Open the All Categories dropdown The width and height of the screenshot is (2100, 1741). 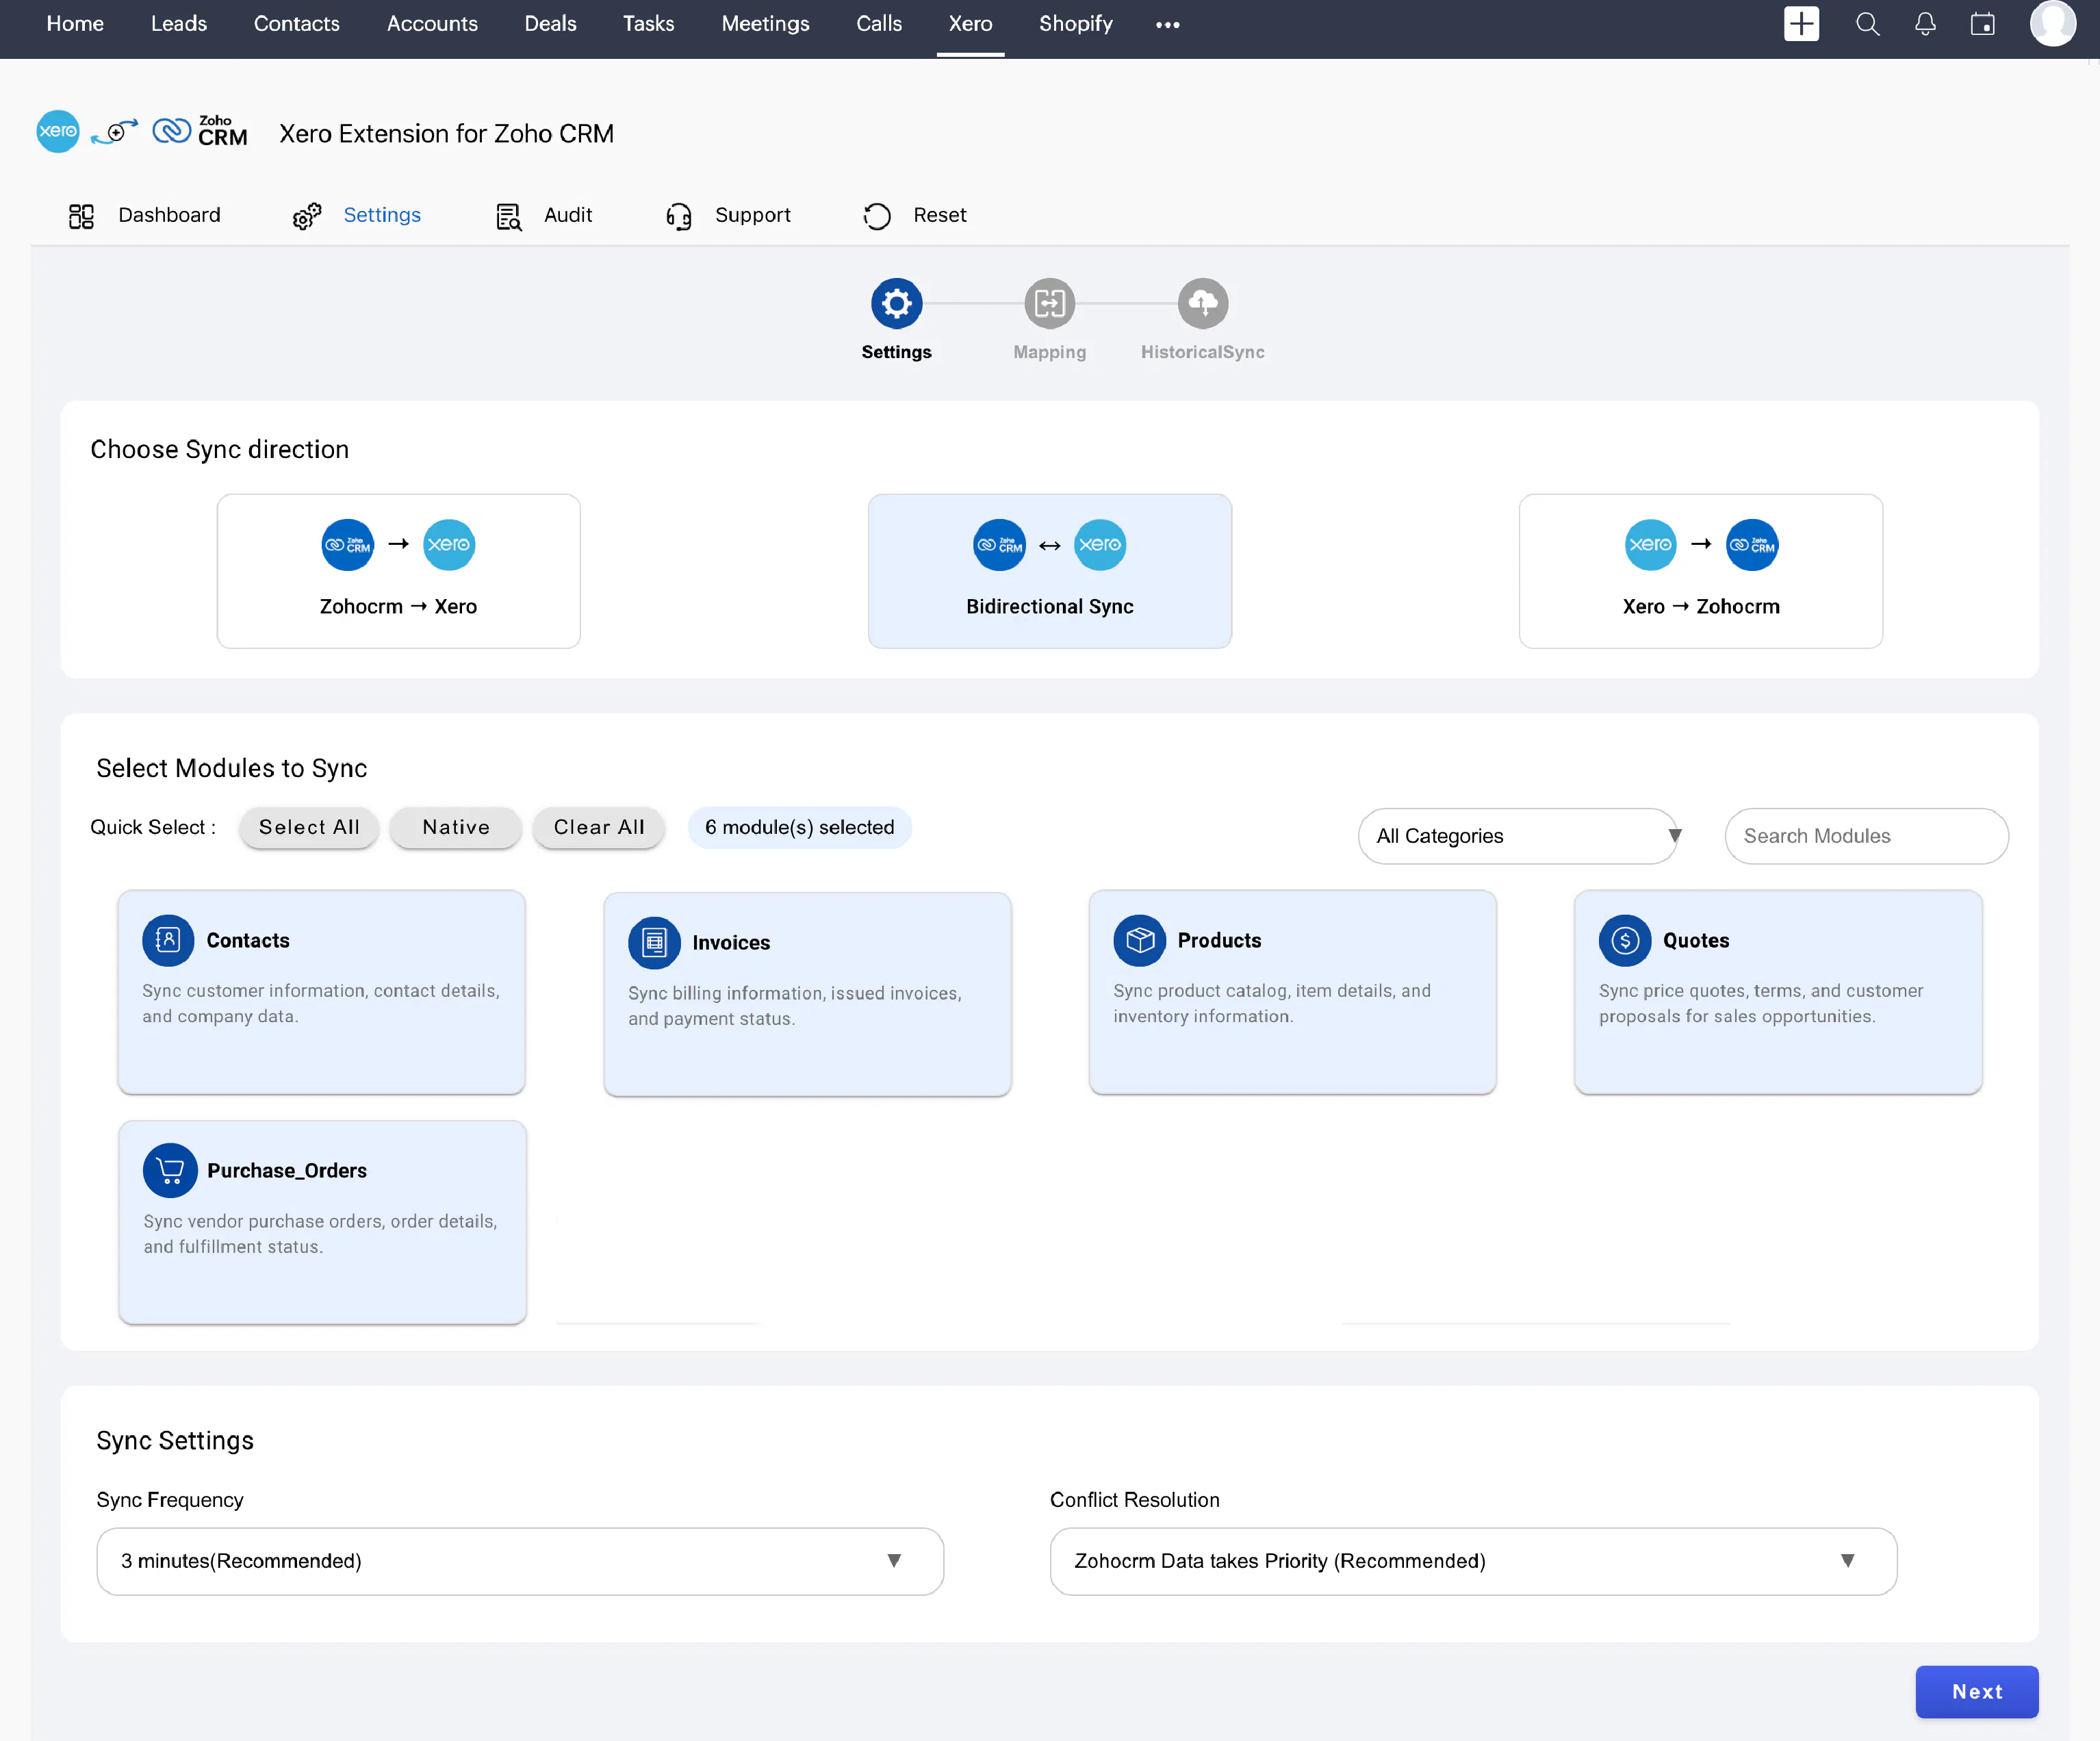(x=1519, y=836)
